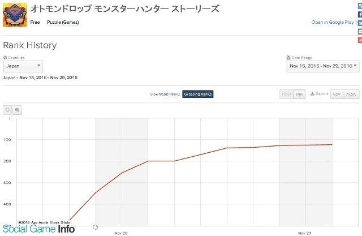Activate the magnifier zoom tool icon
Viewport: 362px width, 236px height.
click(x=18, y=110)
